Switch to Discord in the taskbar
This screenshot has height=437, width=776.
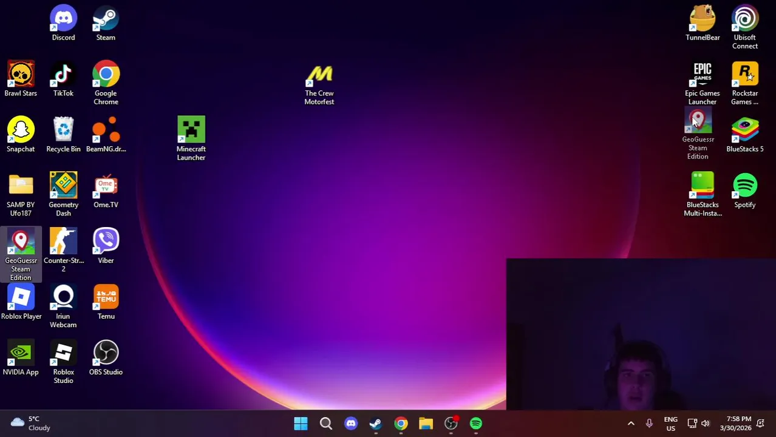coord(351,423)
